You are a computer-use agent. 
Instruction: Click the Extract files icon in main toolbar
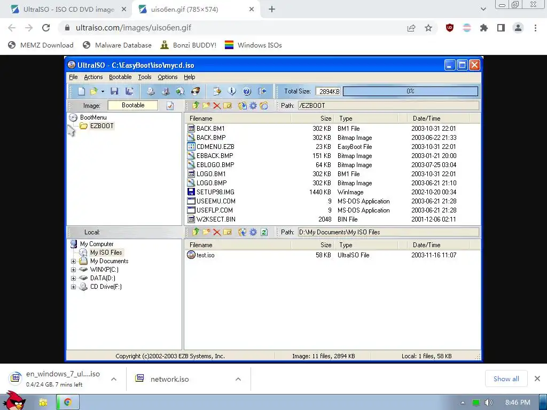217,91
